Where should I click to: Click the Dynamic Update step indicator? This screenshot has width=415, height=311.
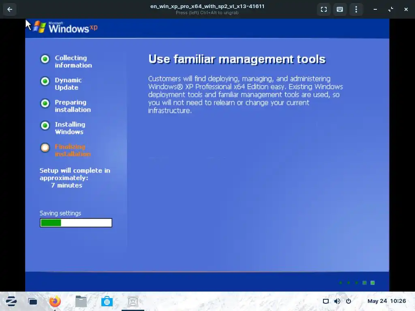point(45,81)
